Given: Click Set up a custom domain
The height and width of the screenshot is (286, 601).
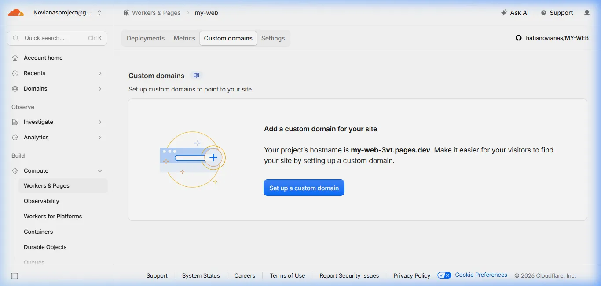Looking at the screenshot, I should tap(304, 188).
